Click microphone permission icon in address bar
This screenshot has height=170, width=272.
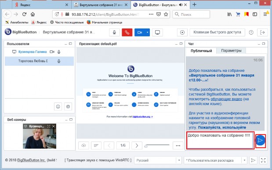pyautogui.click(x=62, y=14)
